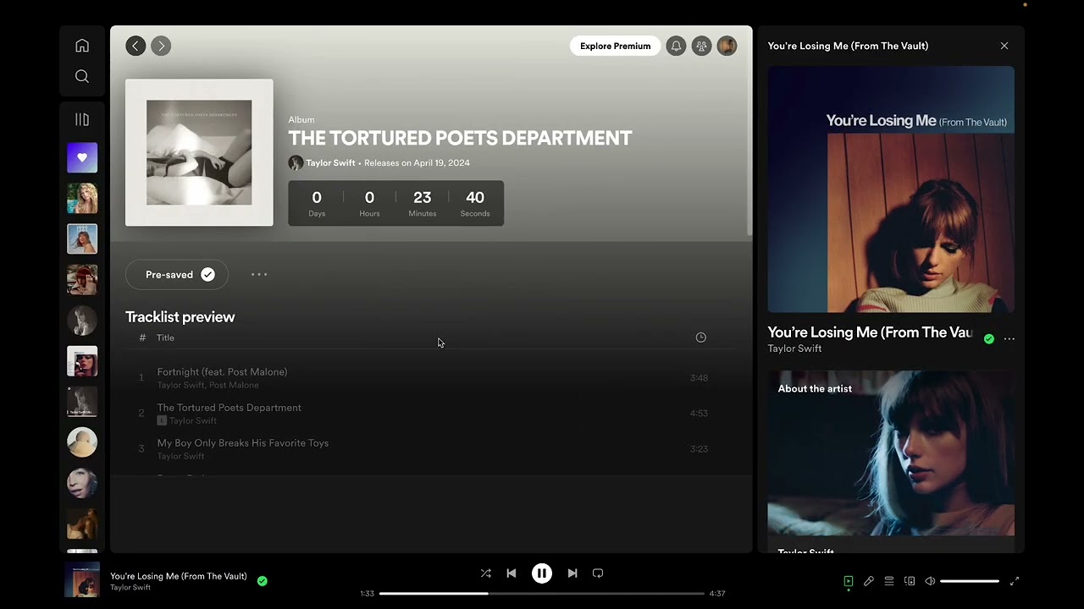Toggle the Pre-saved button

(x=177, y=275)
